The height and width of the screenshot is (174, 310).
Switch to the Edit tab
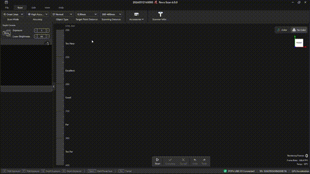coord(33,8)
